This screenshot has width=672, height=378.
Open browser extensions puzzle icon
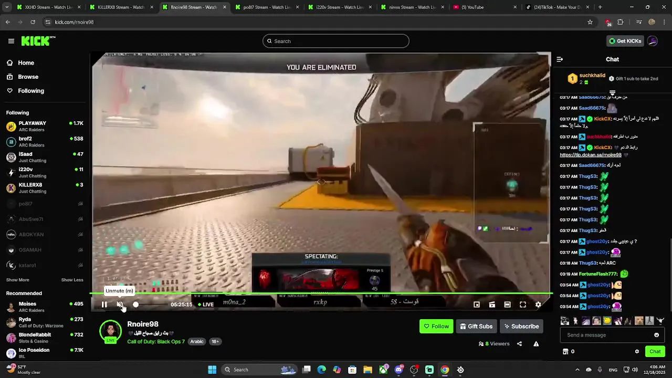[x=621, y=22]
